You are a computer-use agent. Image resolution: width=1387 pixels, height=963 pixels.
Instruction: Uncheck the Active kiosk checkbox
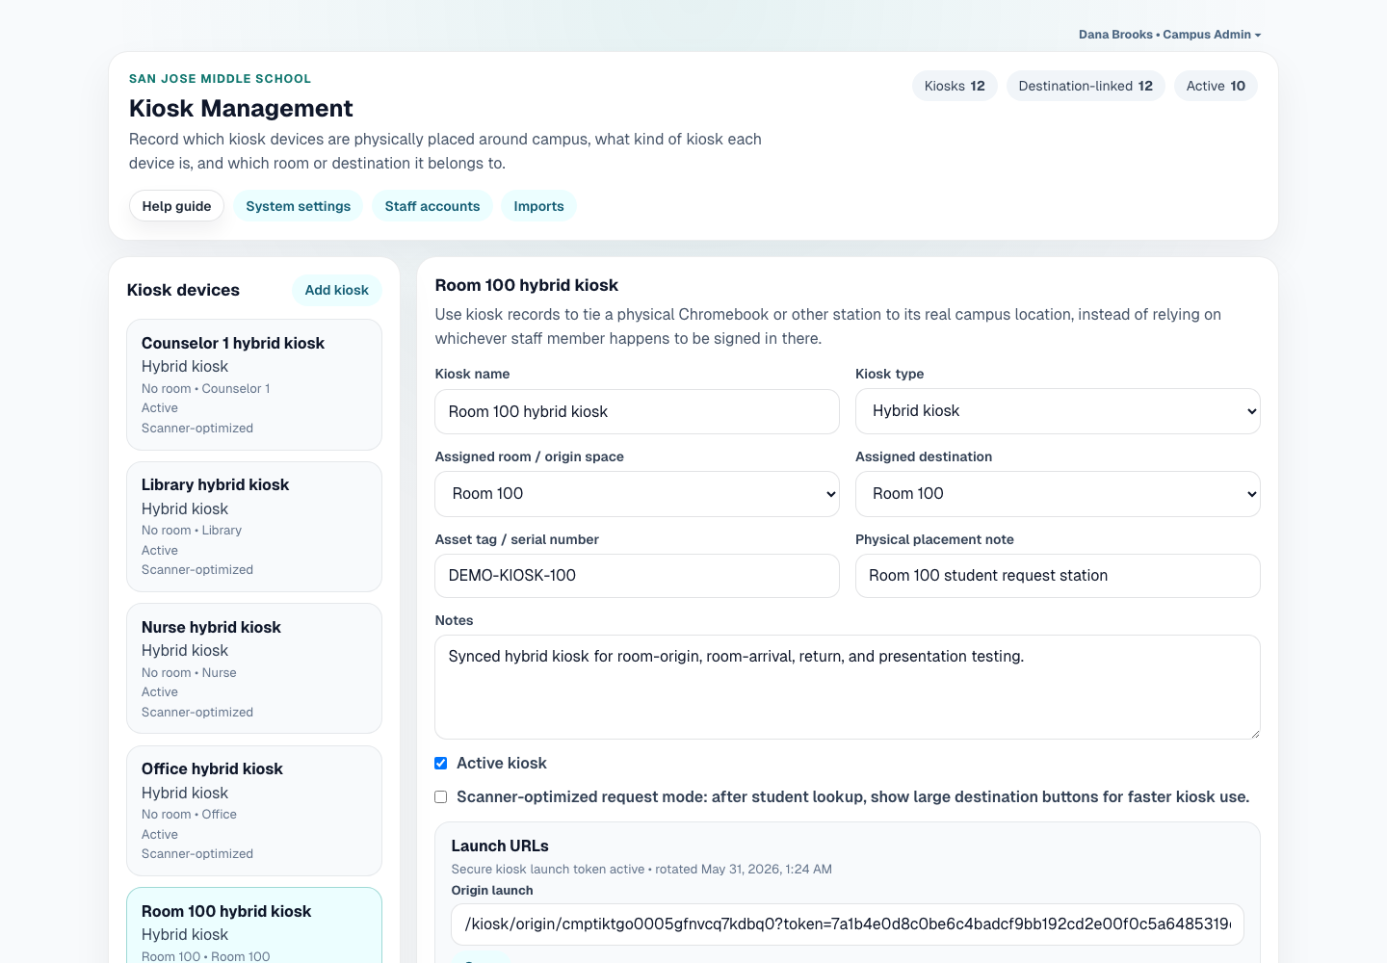click(441, 764)
